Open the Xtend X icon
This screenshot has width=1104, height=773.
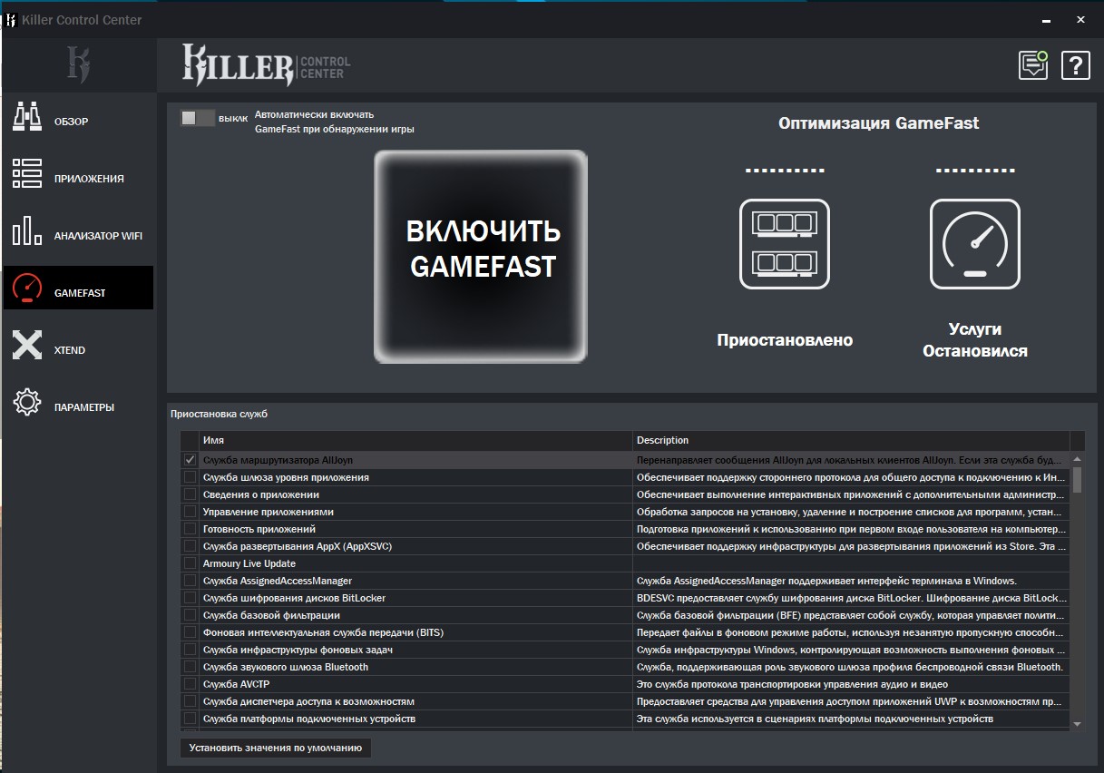27,347
